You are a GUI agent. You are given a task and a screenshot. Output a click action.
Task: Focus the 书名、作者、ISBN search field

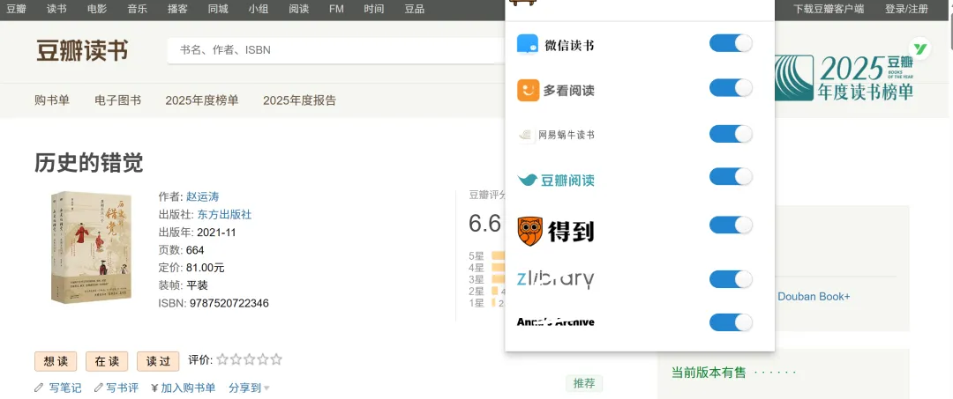[x=336, y=50]
